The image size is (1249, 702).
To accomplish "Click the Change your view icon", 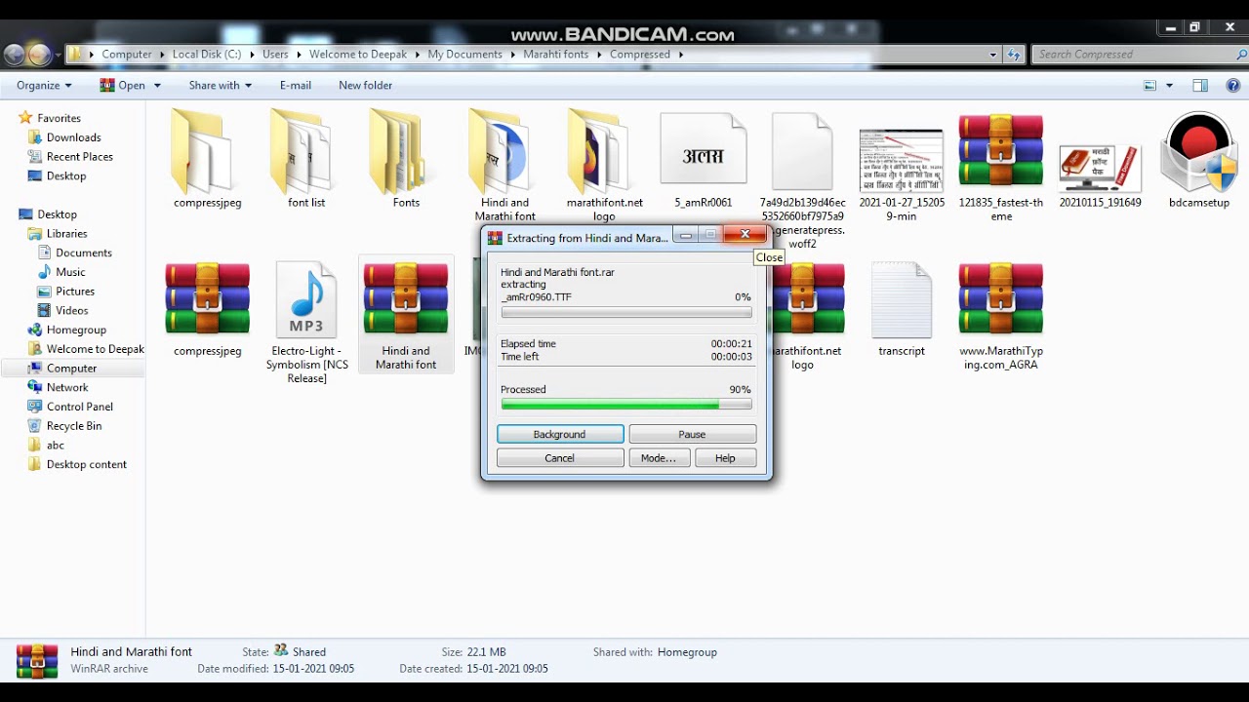I will pos(1149,86).
